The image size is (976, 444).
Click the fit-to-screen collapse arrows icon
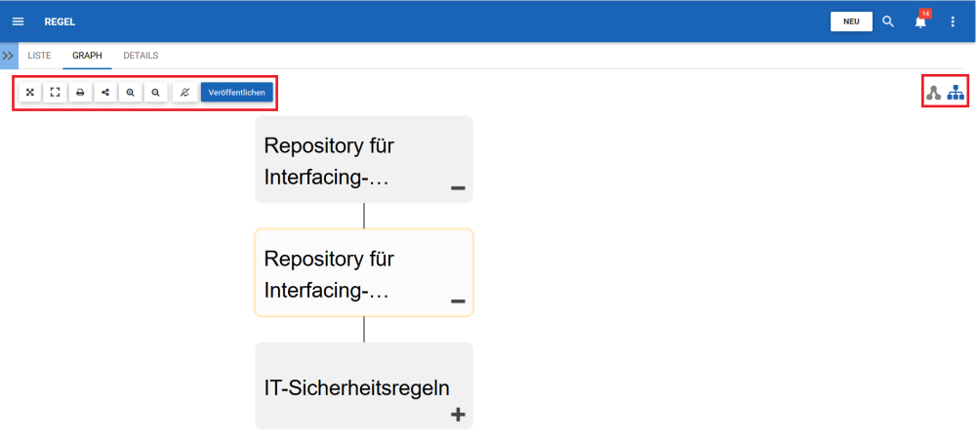click(x=30, y=93)
